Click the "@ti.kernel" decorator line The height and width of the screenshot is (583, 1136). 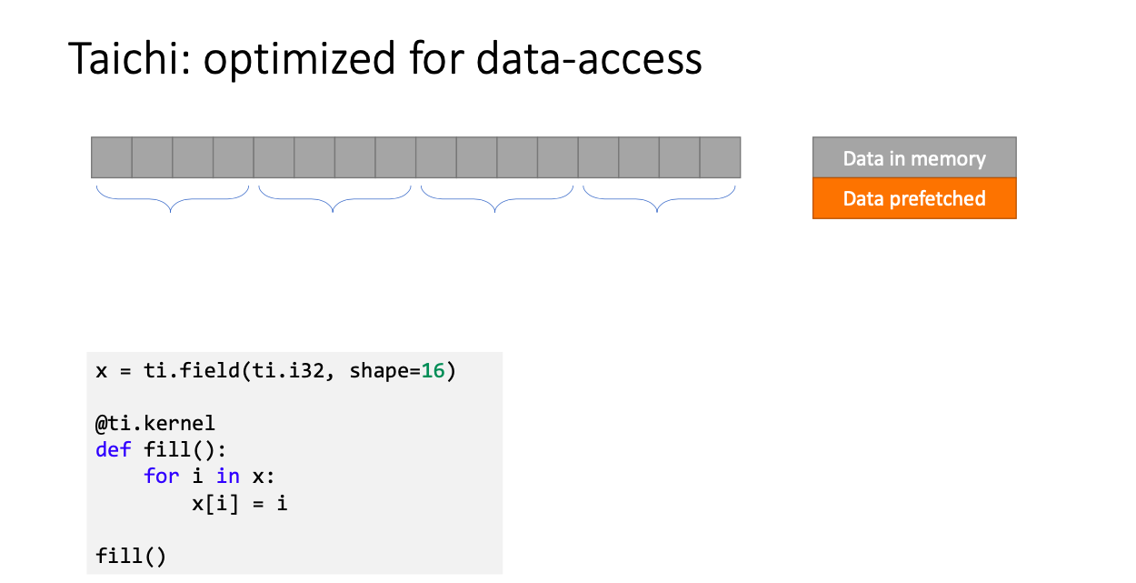tap(155, 423)
